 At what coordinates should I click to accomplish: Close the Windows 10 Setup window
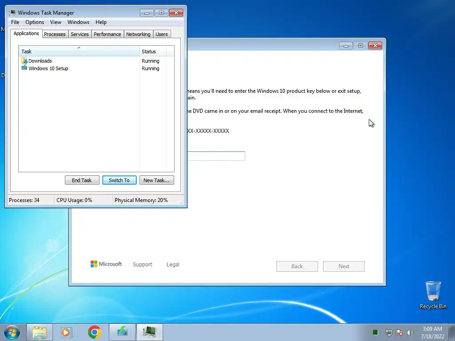[375, 46]
